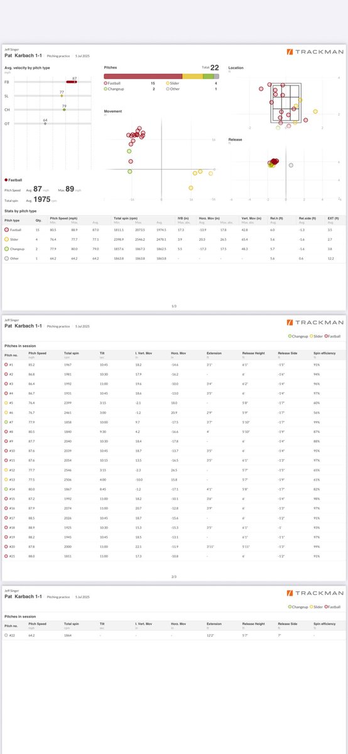Click the red marker beside pitch #1

click(6, 364)
